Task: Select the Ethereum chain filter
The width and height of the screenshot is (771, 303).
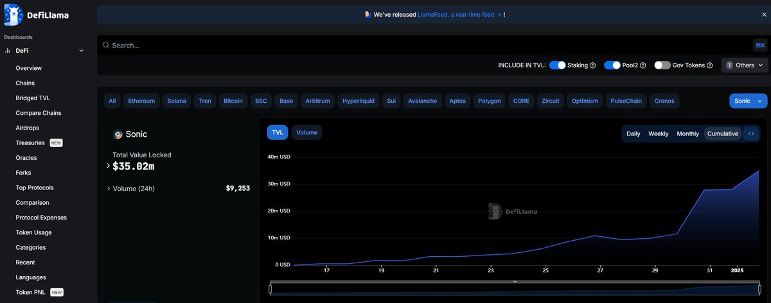Action: click(141, 101)
